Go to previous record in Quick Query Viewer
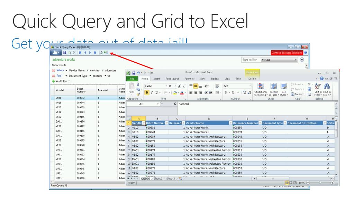The image size is (354, 199). (x=85, y=53)
